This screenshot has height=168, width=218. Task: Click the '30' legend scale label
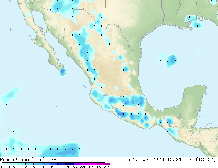(x=75, y=167)
